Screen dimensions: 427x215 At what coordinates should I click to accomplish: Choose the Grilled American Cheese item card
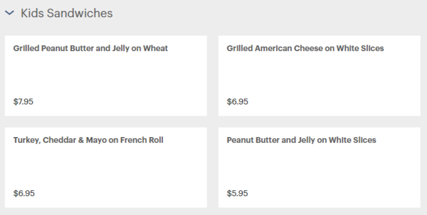[x=319, y=76]
